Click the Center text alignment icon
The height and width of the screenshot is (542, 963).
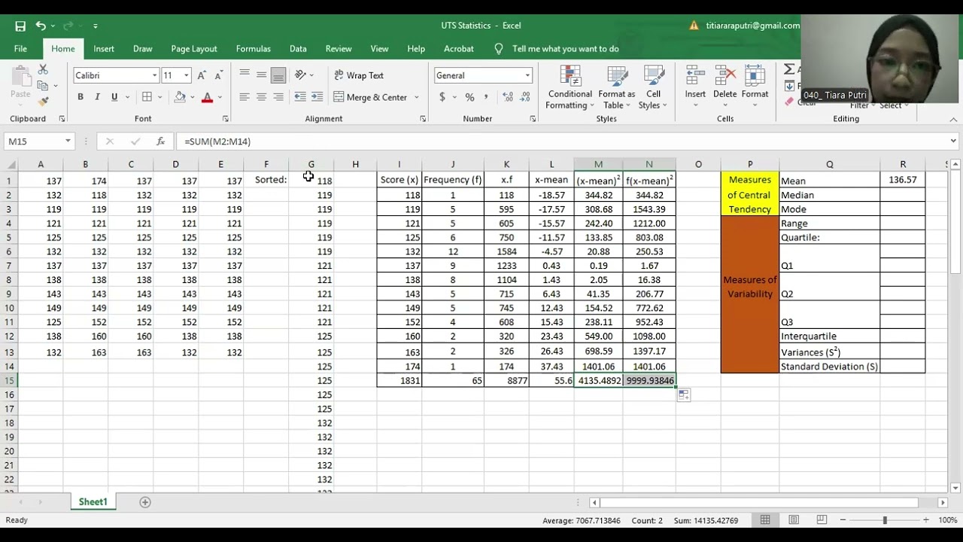[261, 97]
